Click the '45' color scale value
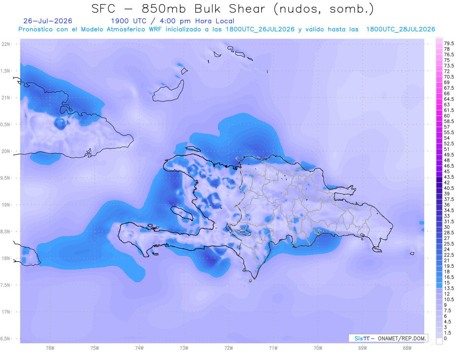457x353 pixels. click(447, 171)
